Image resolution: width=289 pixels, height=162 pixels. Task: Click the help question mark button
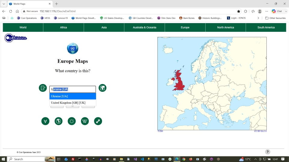[268, 152]
